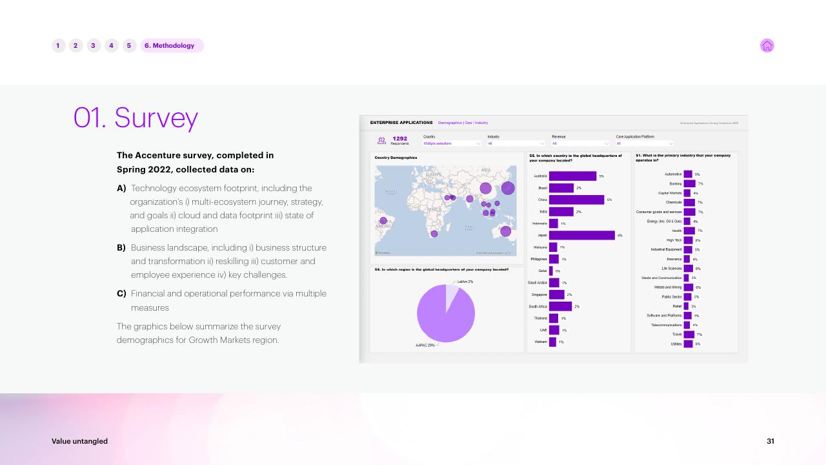This screenshot has width=826, height=465.
Task: Select the South Africa bar in the country chart
Action: point(560,306)
